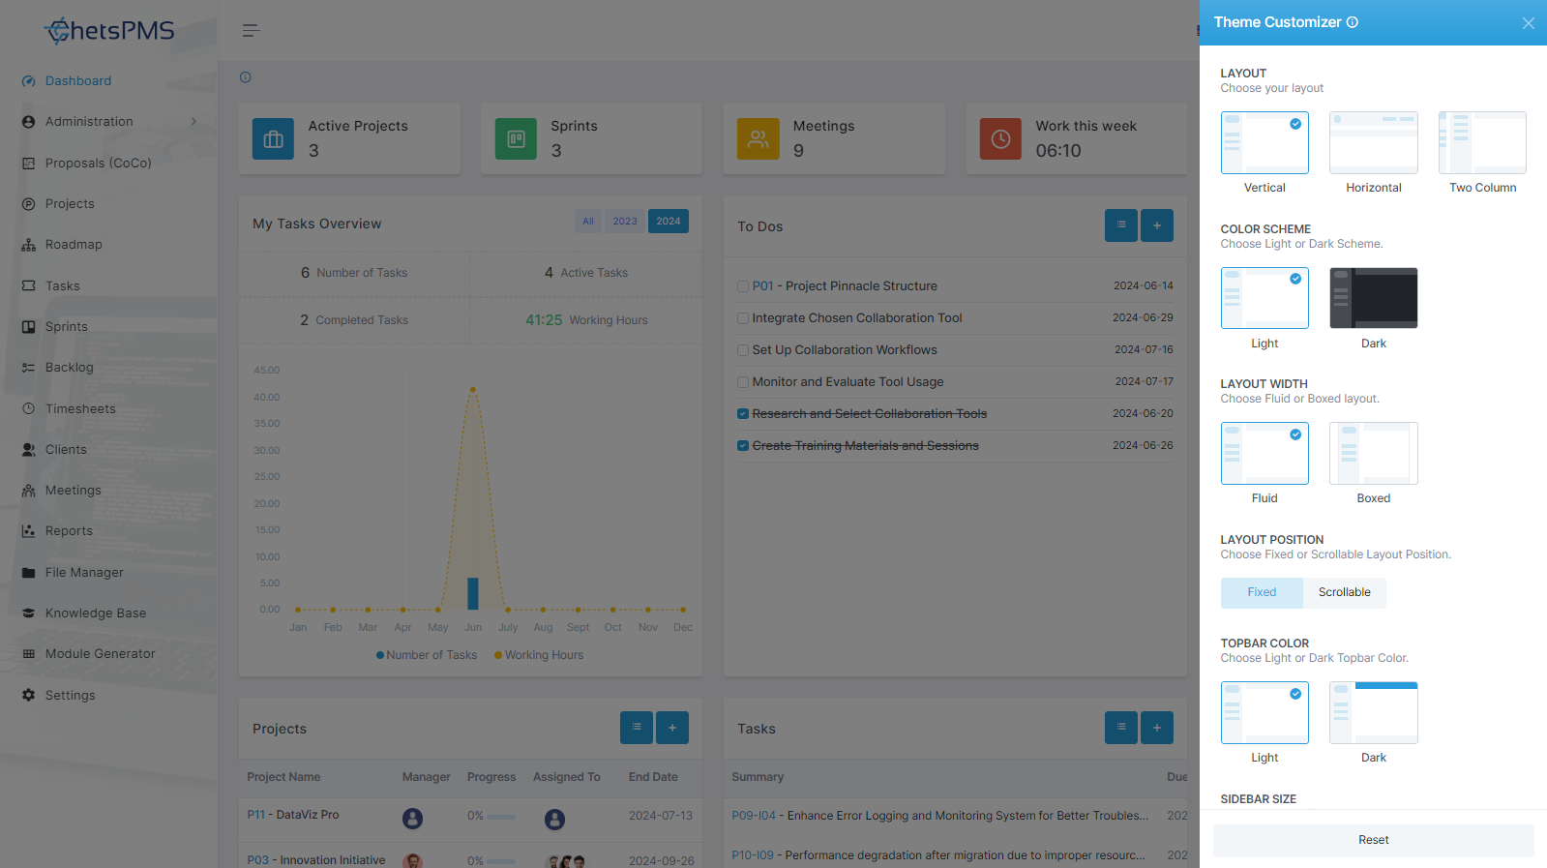The image size is (1547, 868).
Task: Expand the Administration sidebar menu
Action: point(109,122)
